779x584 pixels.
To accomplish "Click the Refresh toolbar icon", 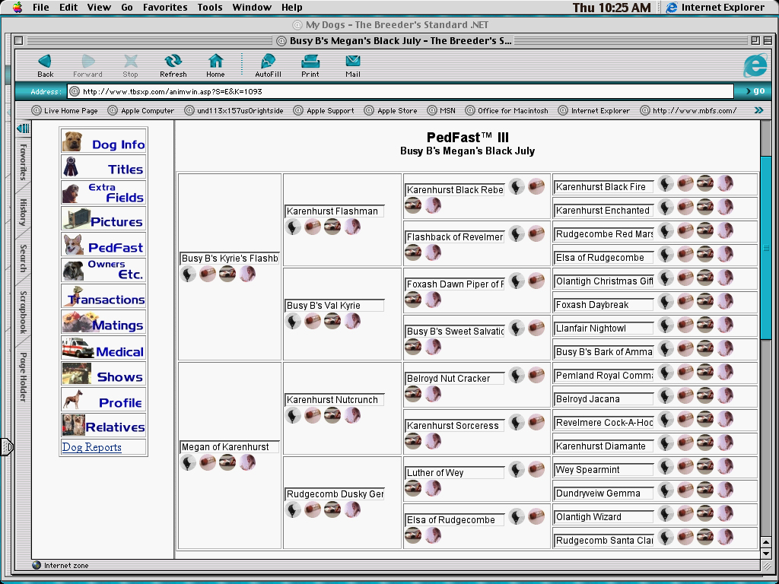I will click(x=173, y=65).
